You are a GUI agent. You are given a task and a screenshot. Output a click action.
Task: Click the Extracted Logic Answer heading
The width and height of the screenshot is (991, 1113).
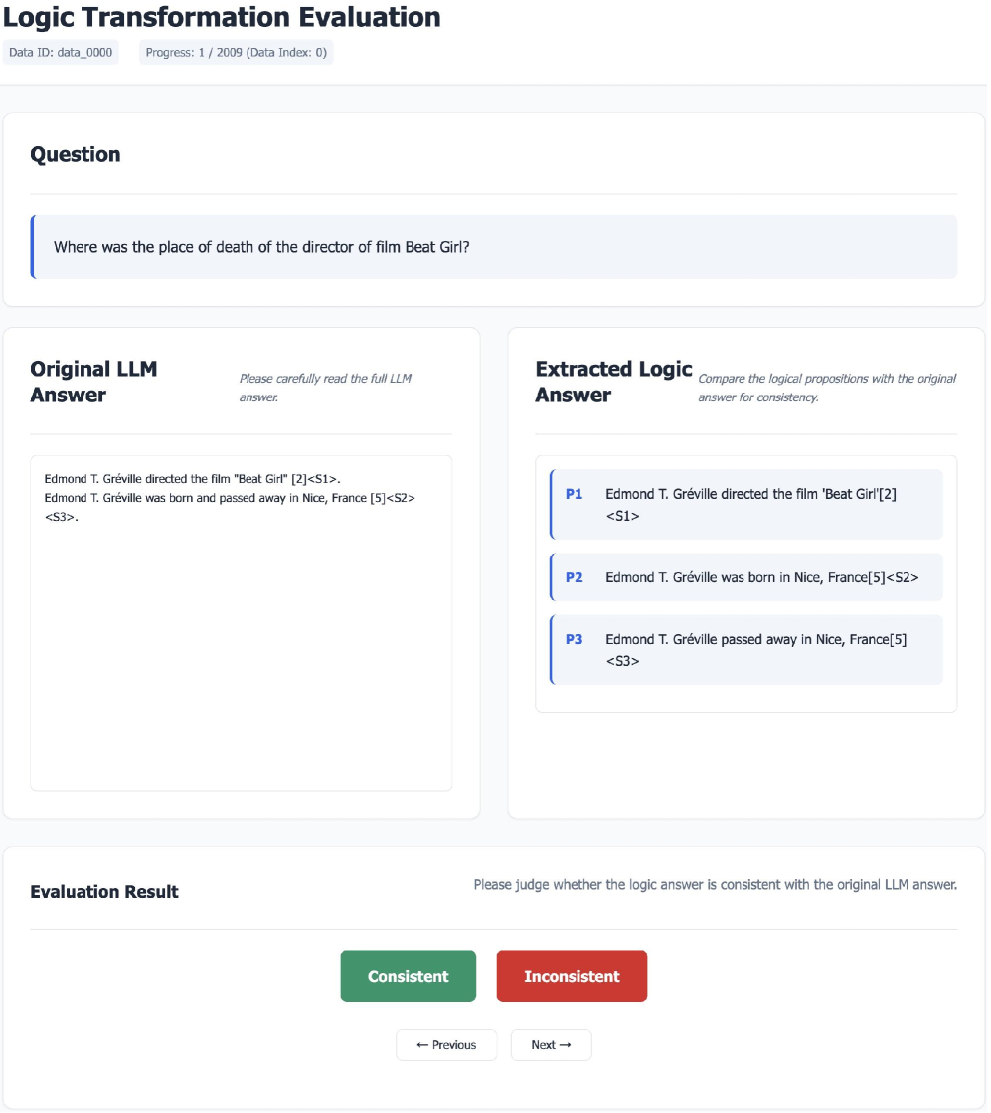613,382
